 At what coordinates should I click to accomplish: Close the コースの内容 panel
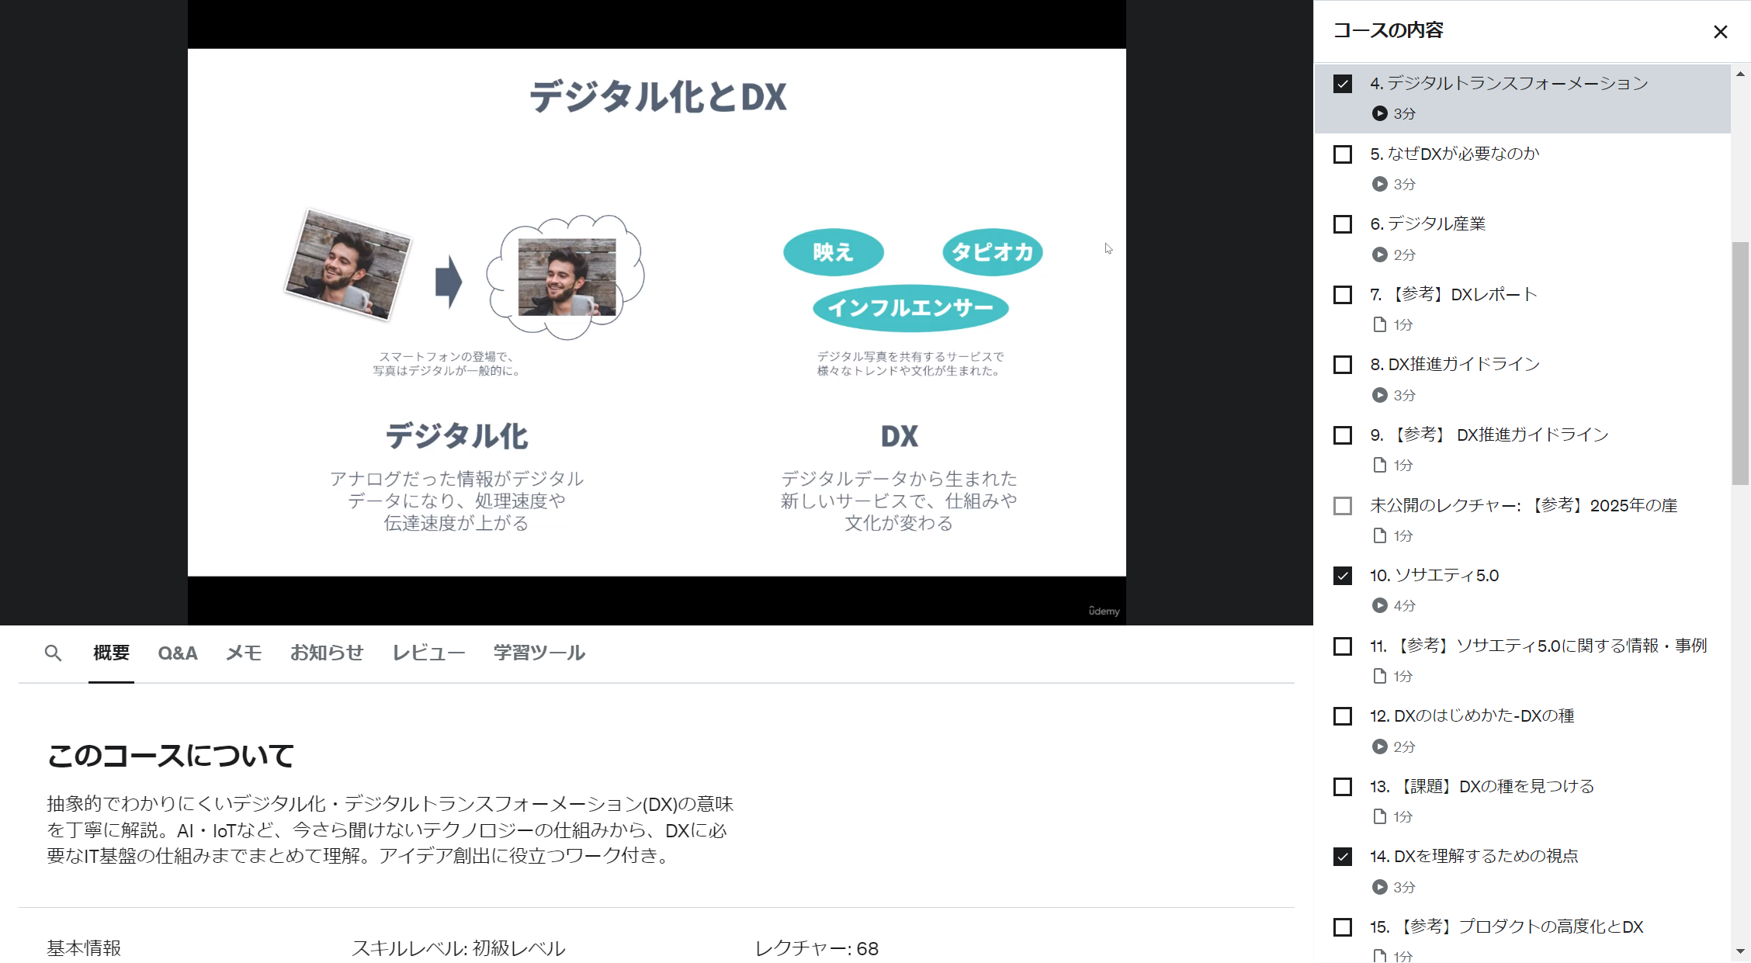1721,32
